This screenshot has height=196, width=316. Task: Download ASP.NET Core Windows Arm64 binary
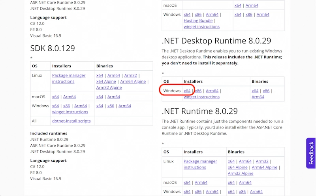263,15
